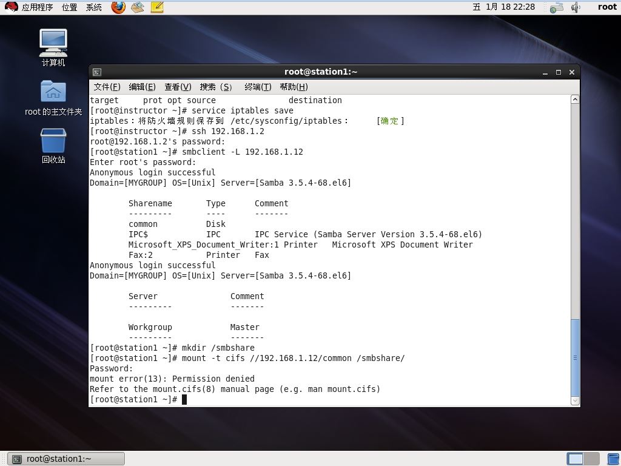Open the yellow notes panel launcher
This screenshot has width=621, height=466.
[x=157, y=7]
